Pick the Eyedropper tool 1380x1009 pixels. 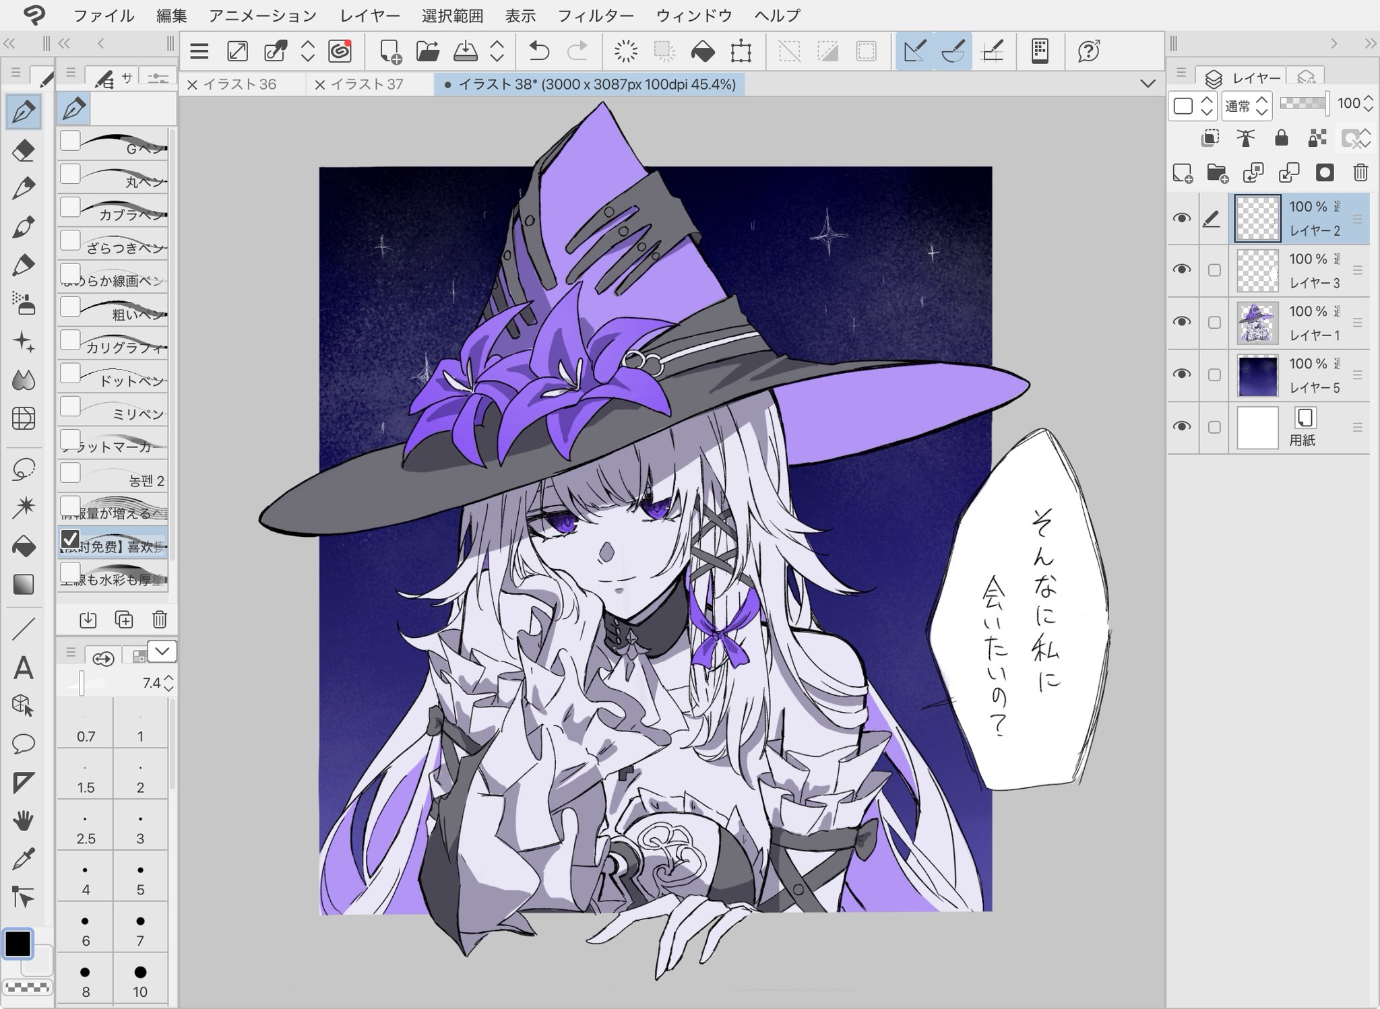coord(24,859)
